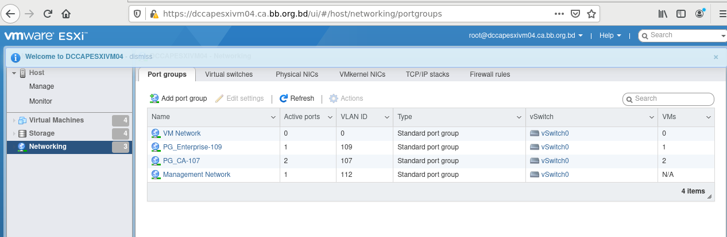
Task: Switch to the VMkernel NICs tab
Action: pyautogui.click(x=362, y=74)
